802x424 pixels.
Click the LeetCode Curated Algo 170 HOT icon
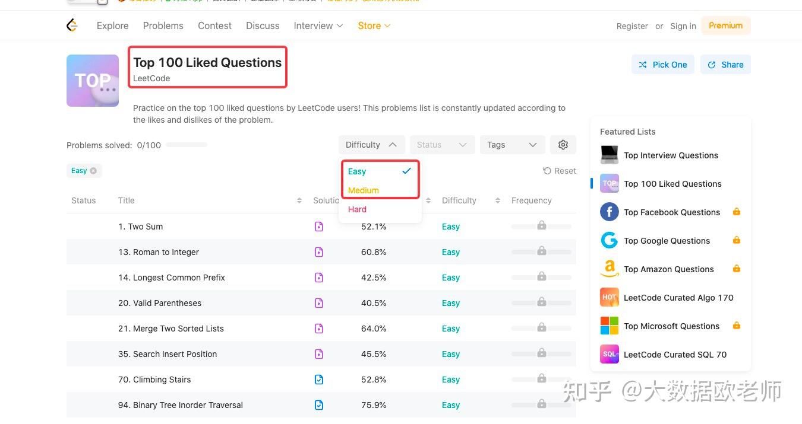609,297
